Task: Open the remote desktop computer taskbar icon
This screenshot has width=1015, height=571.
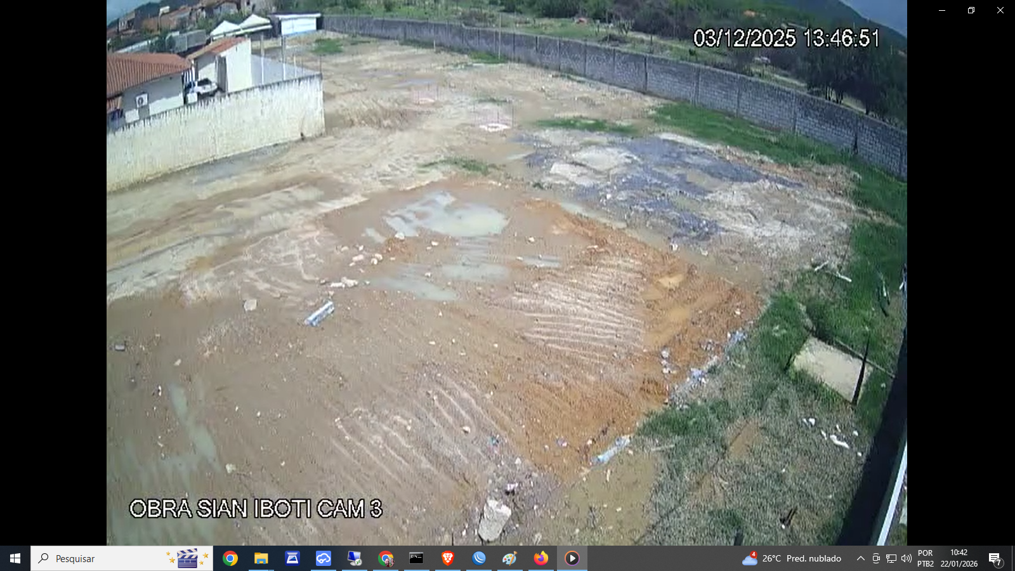Action: (x=355, y=558)
